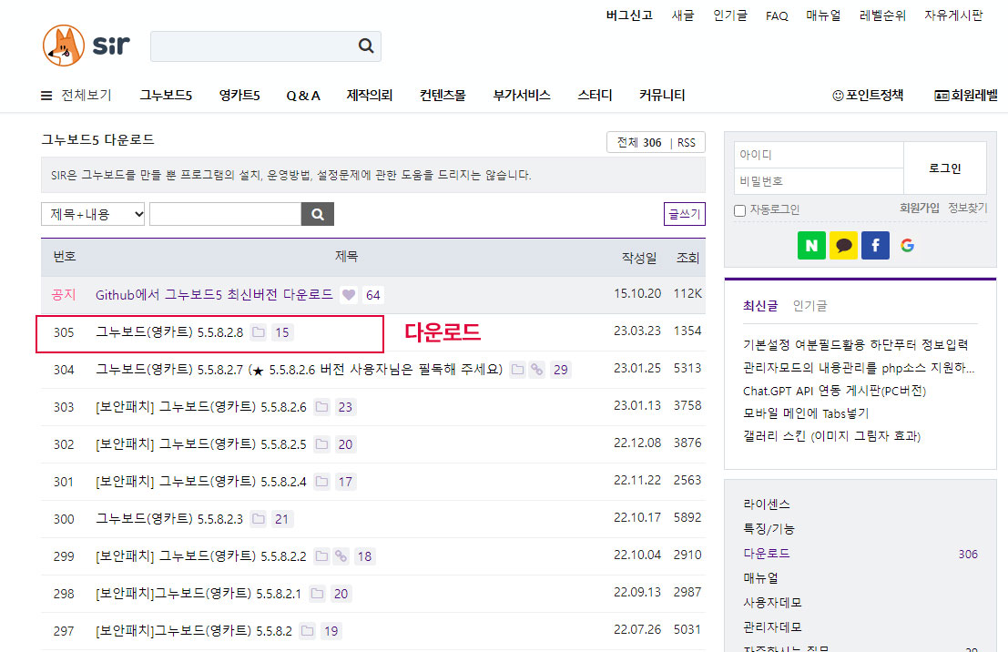This screenshot has width=1008, height=652.
Task: Click the folder icon on post 303
Action: (321, 406)
